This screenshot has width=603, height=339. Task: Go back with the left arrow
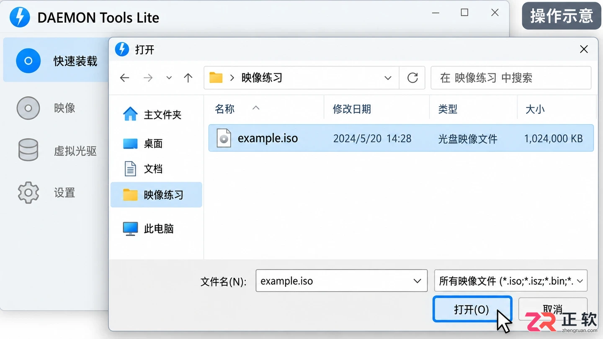[124, 78]
